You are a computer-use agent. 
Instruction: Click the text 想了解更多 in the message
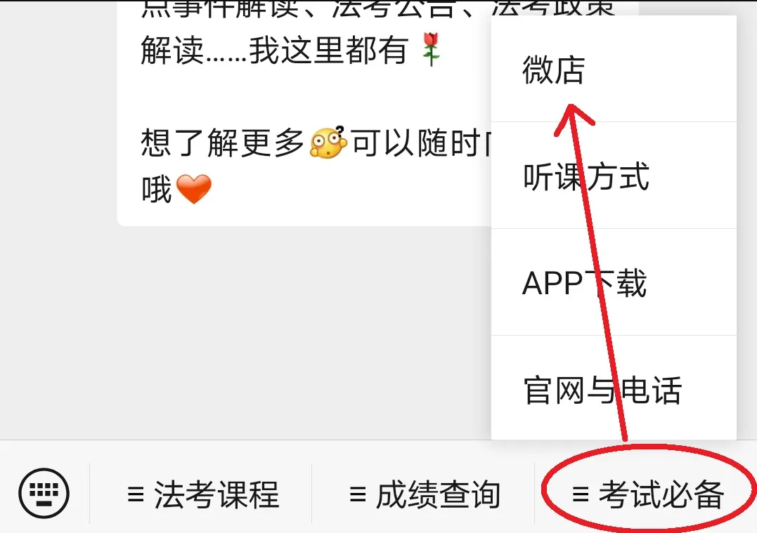(x=223, y=143)
